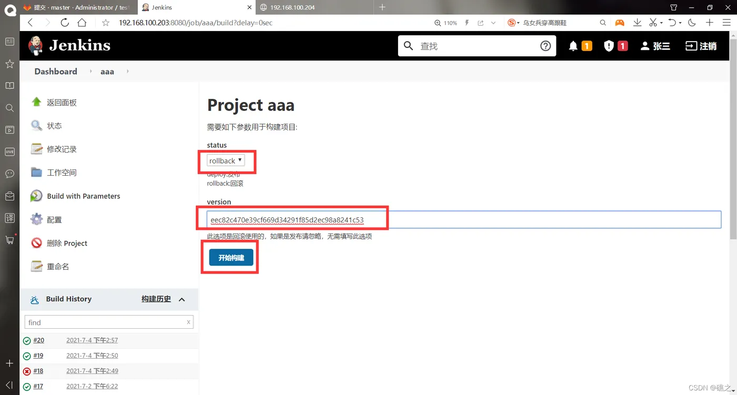Click the red prohibition icon beside 删除 Project

click(36, 243)
